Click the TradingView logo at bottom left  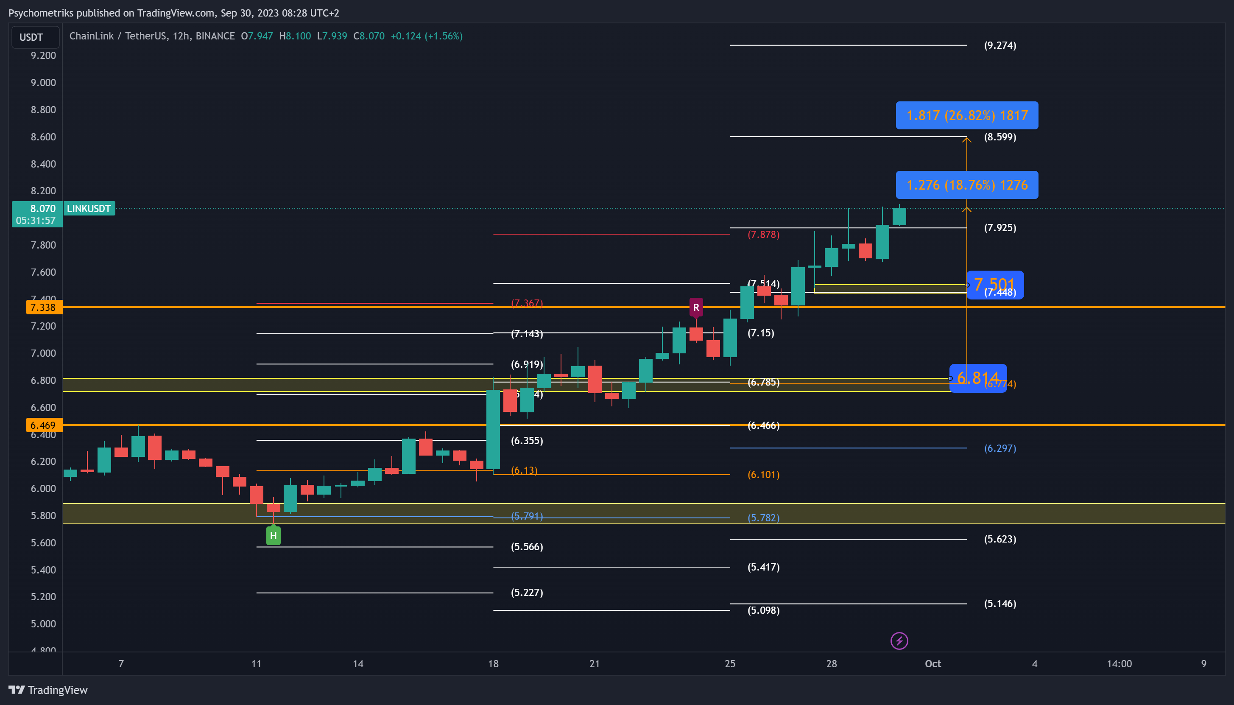point(48,690)
